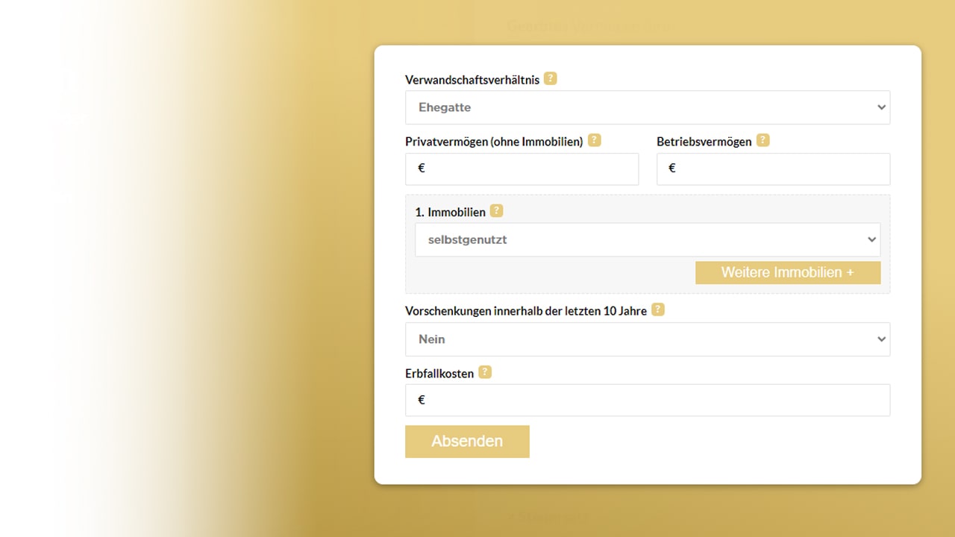The image size is (955, 537).
Task: Show the Betriebsvermögen help icon info
Action: pos(763,140)
